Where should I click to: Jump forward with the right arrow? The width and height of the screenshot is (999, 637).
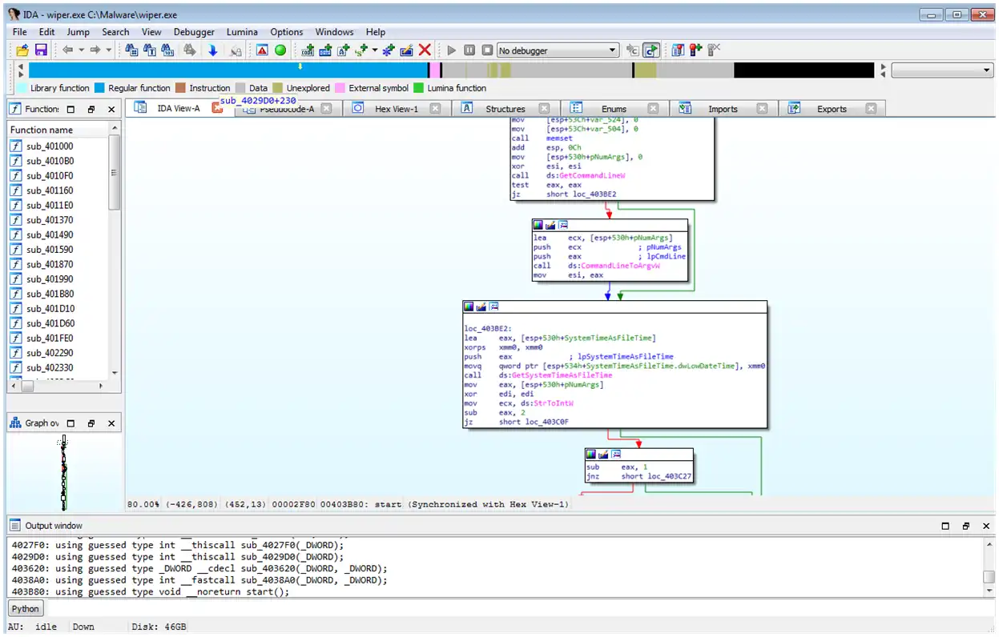coord(96,50)
